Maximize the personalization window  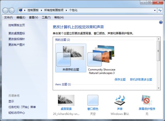coord(149,2)
